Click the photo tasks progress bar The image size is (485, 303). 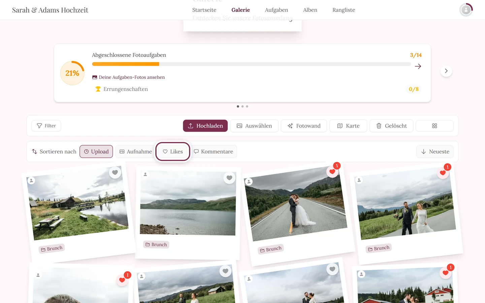(251, 64)
